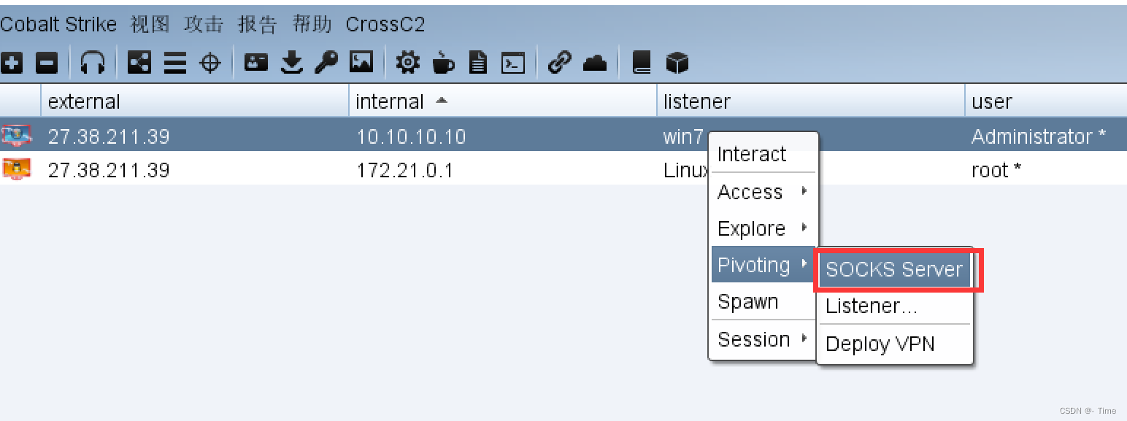Open the Credentials view icon
The height and width of the screenshot is (421, 1127).
click(x=255, y=63)
